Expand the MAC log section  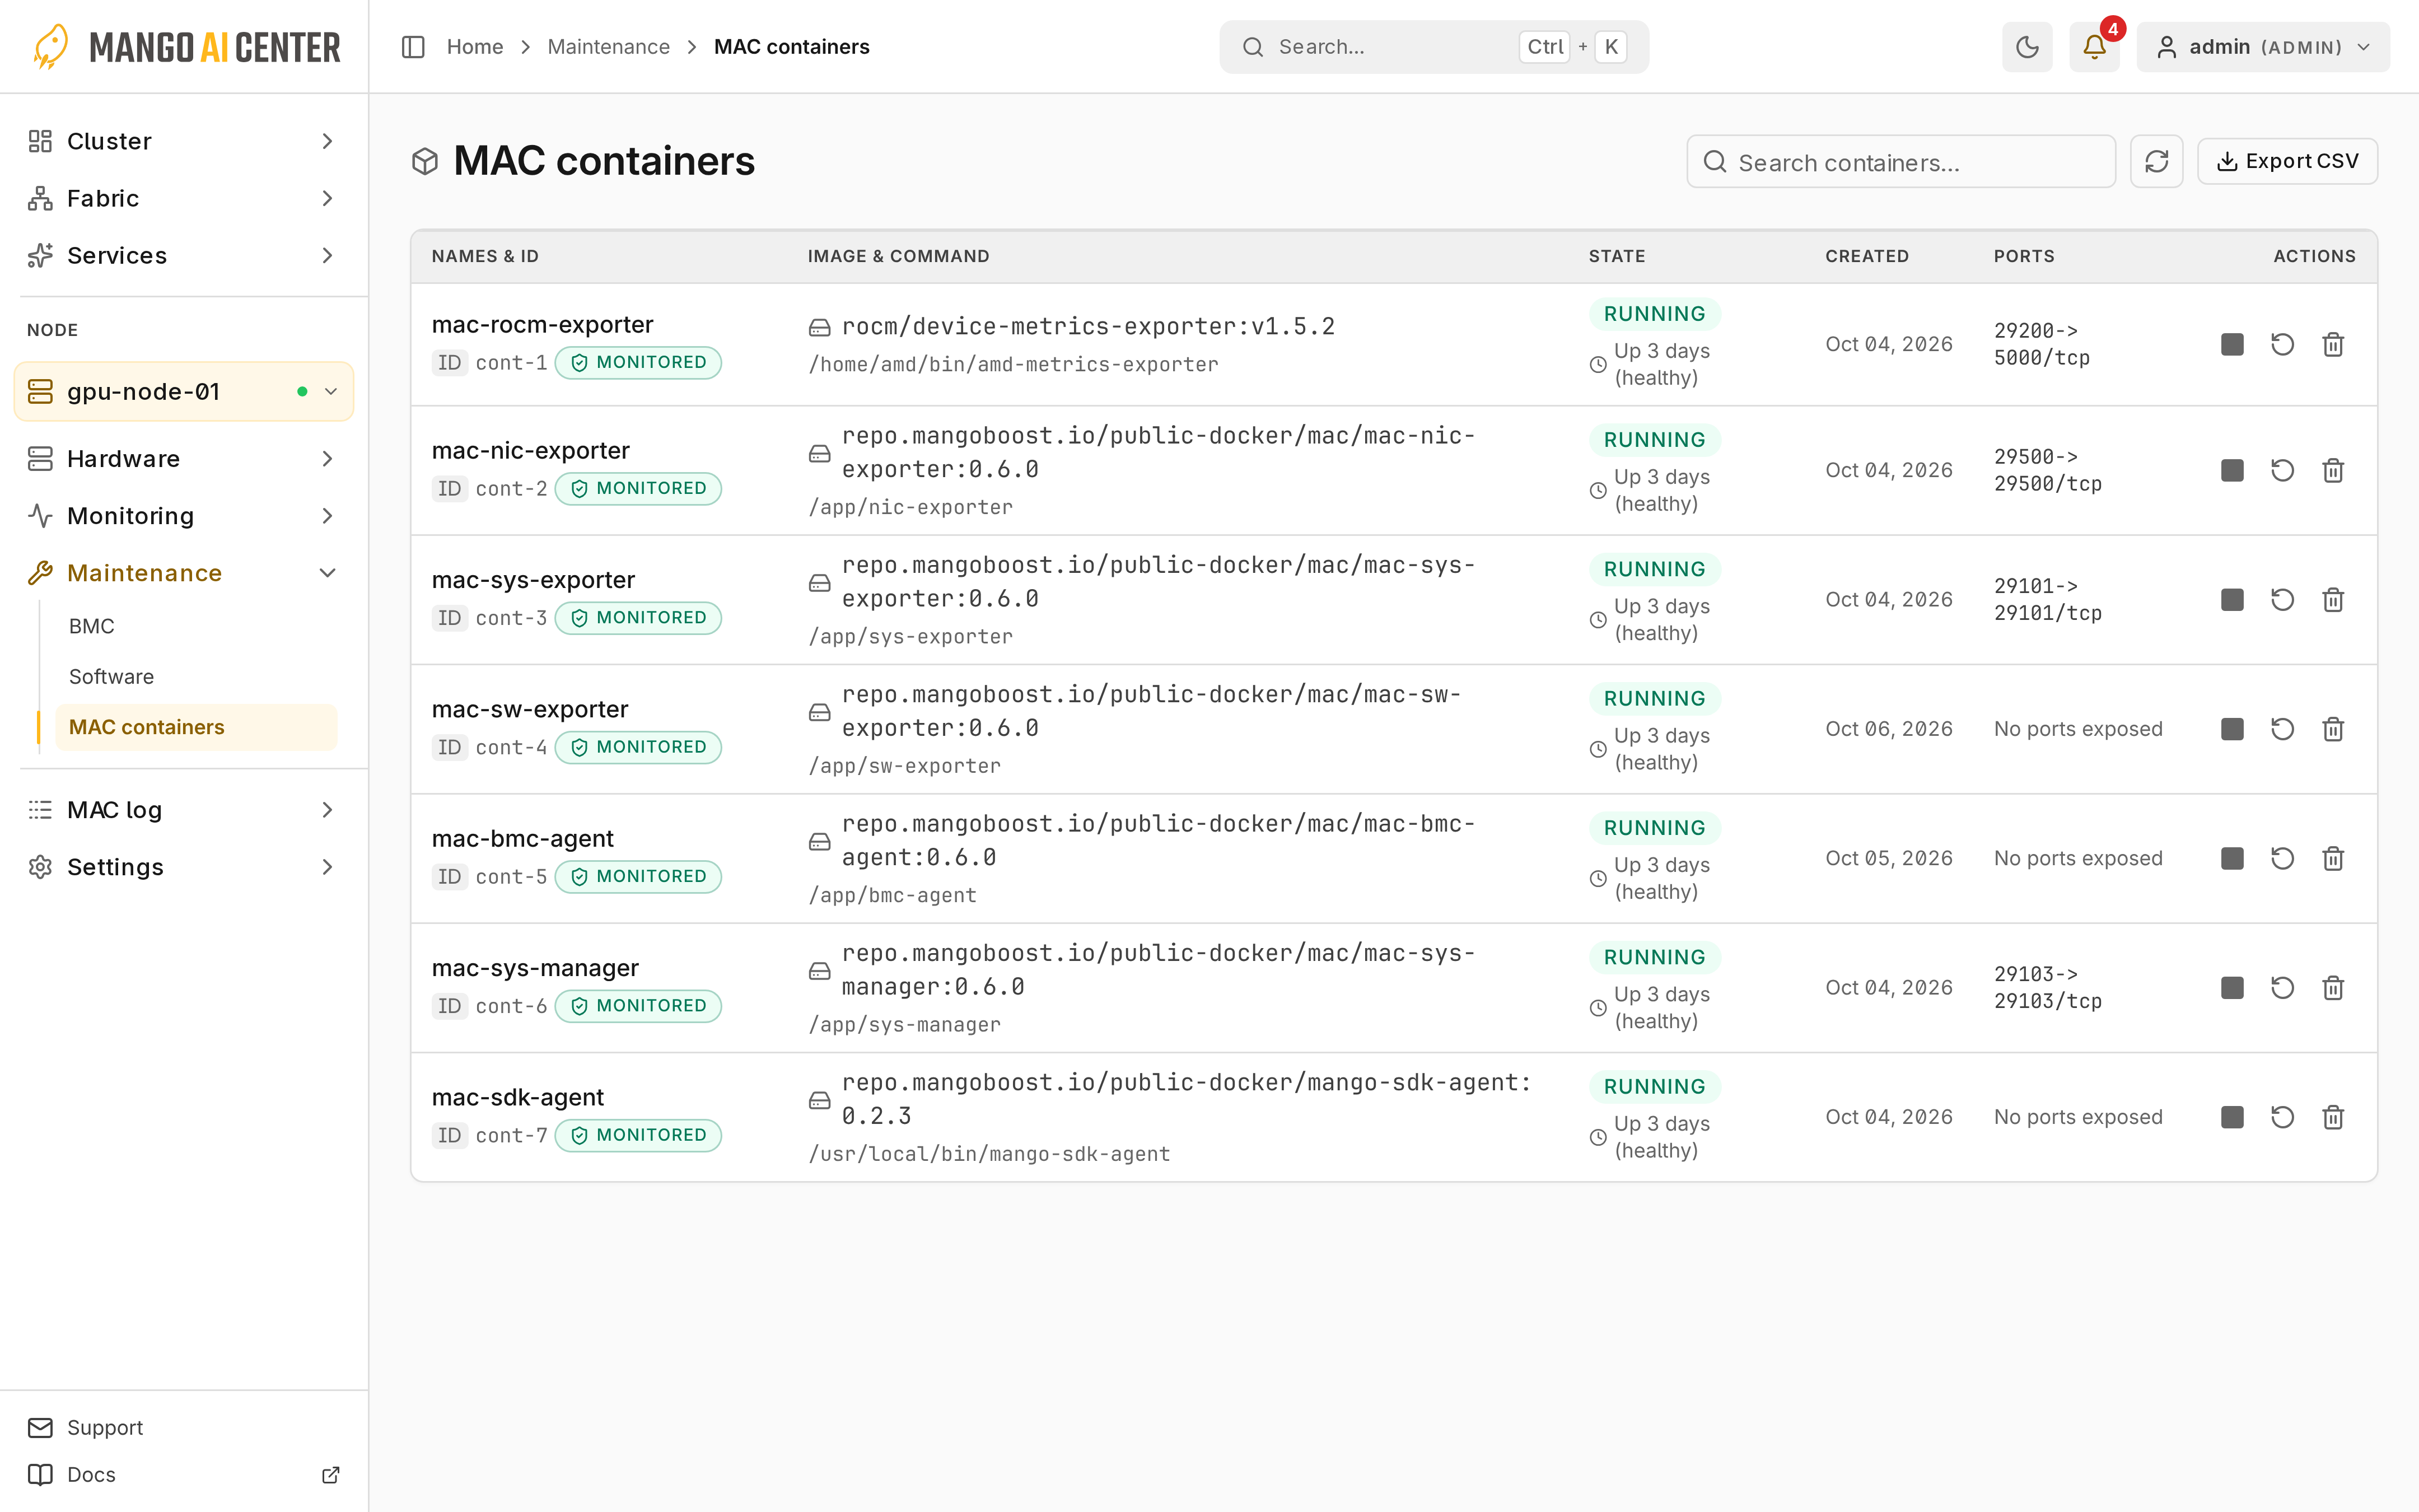(x=184, y=809)
